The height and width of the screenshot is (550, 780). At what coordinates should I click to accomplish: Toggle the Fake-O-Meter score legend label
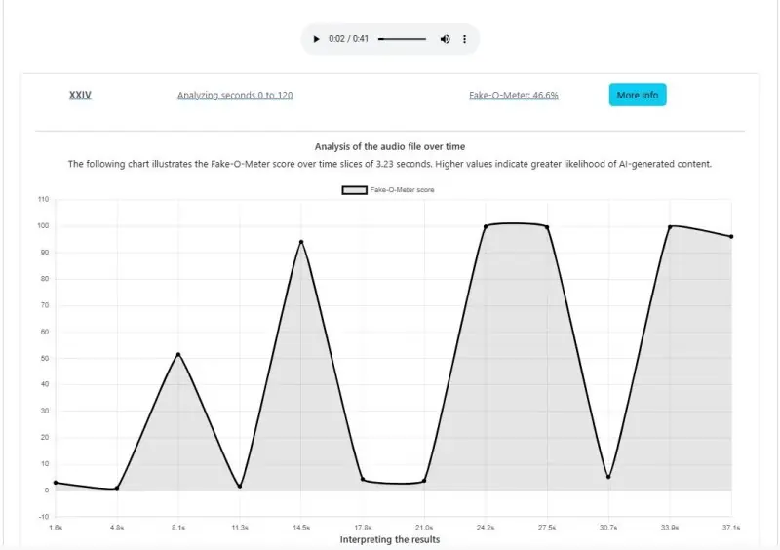point(402,190)
